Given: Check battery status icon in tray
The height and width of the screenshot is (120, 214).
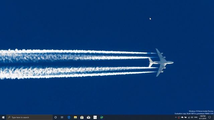Looking at the screenshot, I should [186, 117].
